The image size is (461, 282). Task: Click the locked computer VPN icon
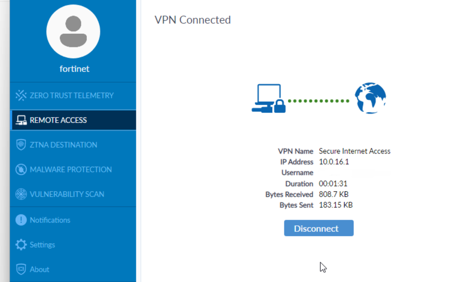tap(269, 99)
